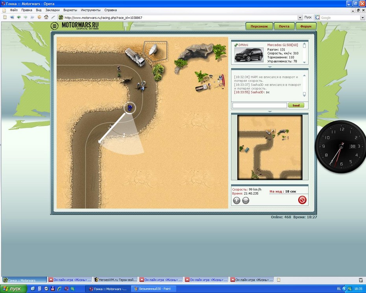Open the media player quick launch icon
This screenshot has width=366, height=293.
(46, 289)
